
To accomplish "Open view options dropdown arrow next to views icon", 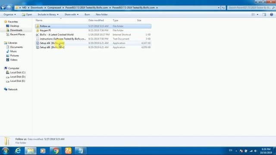I will (257, 15).
